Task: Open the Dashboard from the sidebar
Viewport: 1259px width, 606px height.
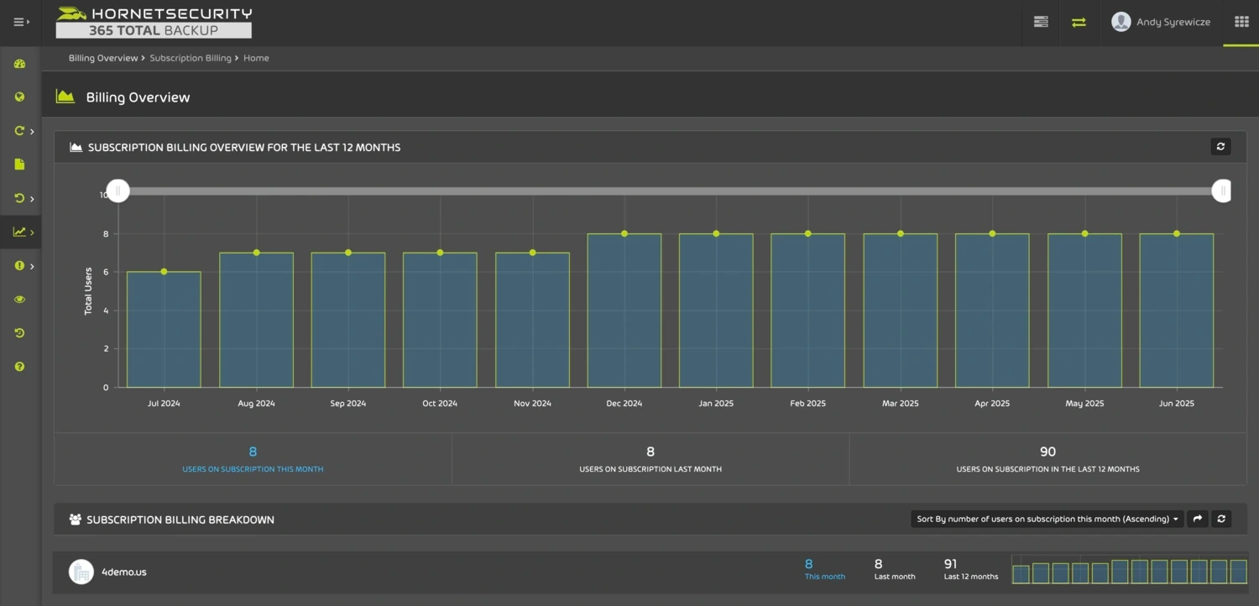Action: pyautogui.click(x=18, y=64)
